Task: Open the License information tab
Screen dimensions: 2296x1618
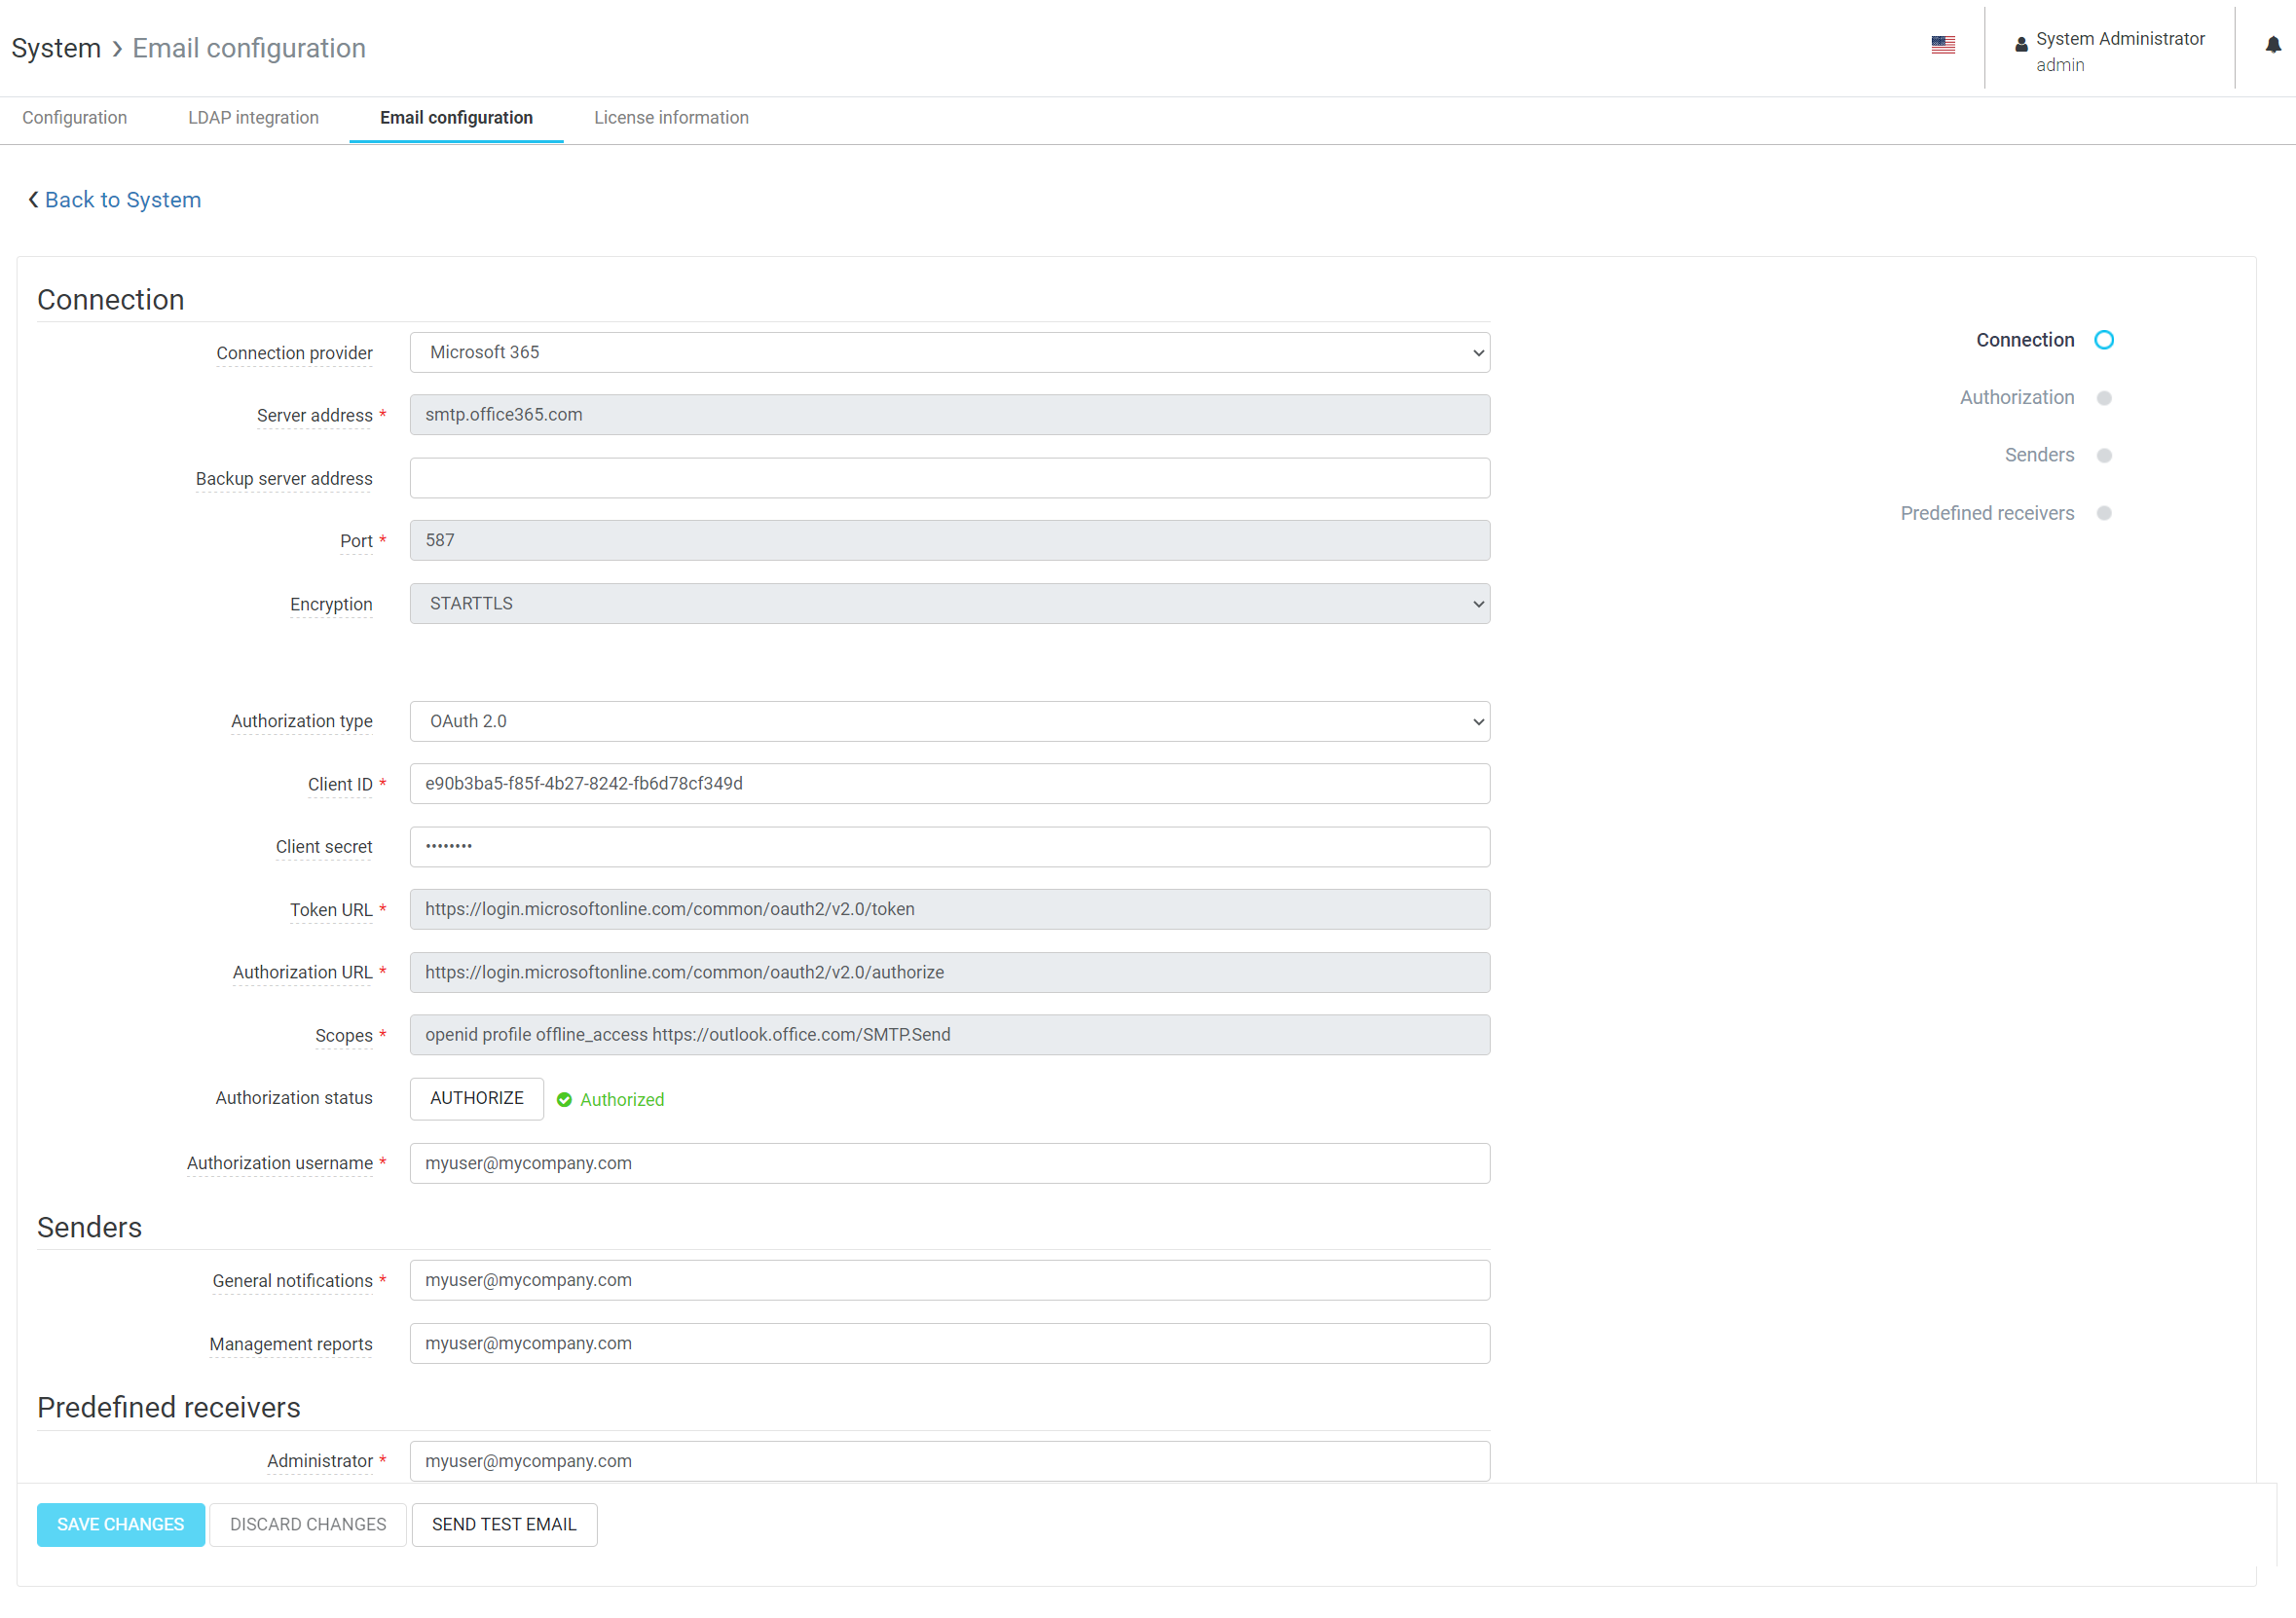Action: 671,118
